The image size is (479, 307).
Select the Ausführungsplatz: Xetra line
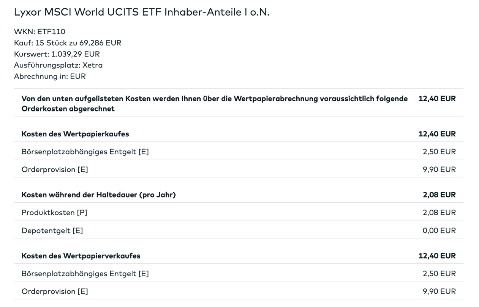[58, 65]
